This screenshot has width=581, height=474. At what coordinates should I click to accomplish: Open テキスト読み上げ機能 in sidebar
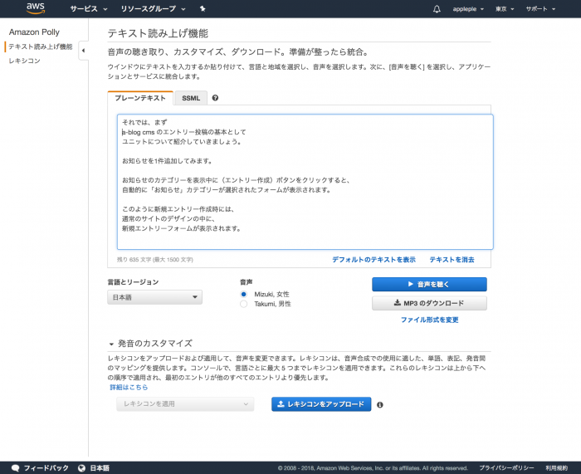[41, 46]
